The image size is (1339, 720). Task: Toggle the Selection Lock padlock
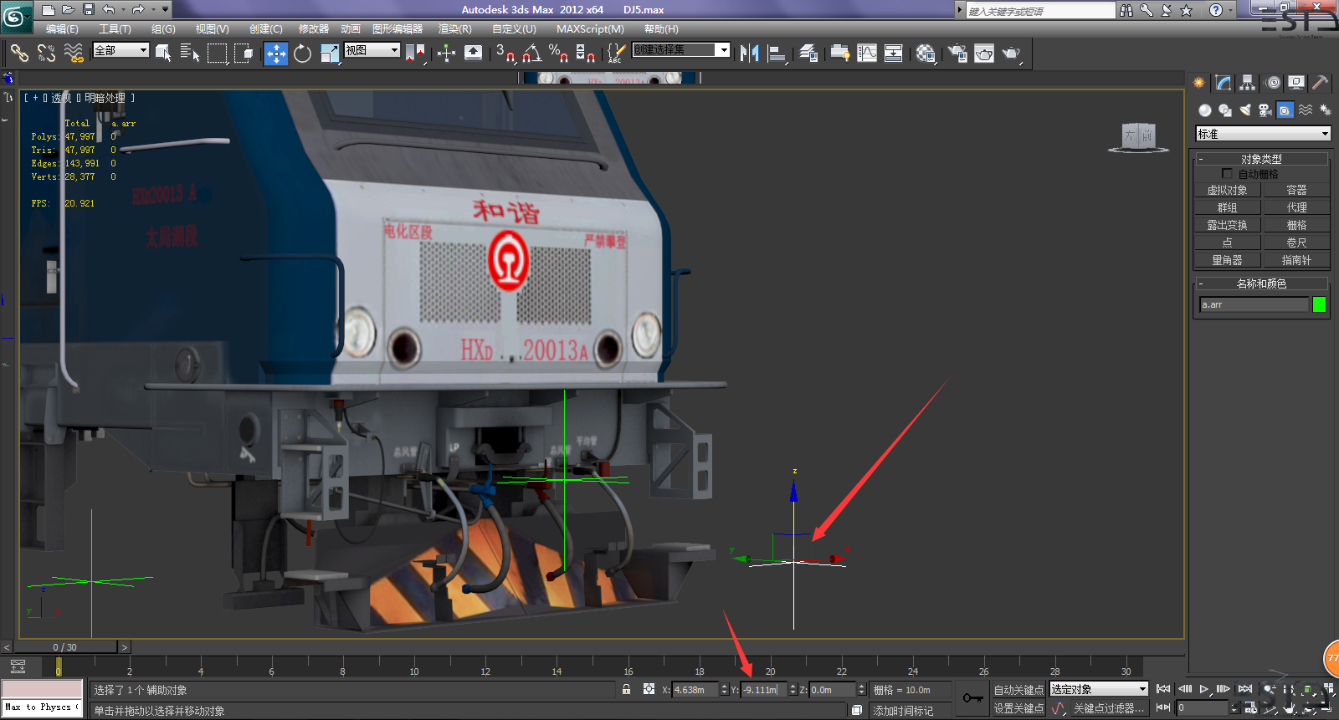click(626, 689)
